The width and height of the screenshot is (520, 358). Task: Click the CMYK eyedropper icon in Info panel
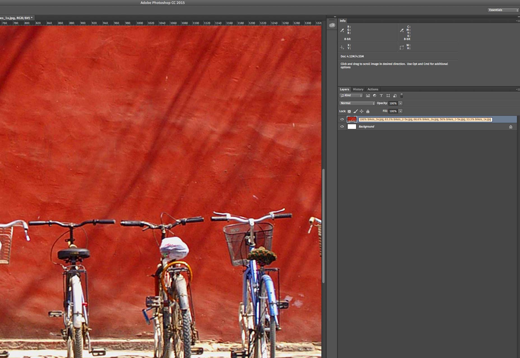click(x=402, y=30)
